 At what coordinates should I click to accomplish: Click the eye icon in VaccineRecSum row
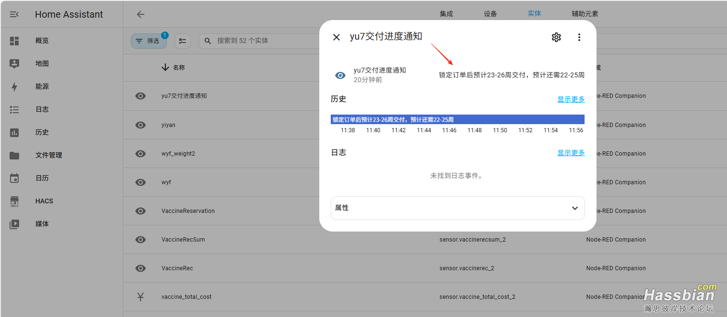141,240
